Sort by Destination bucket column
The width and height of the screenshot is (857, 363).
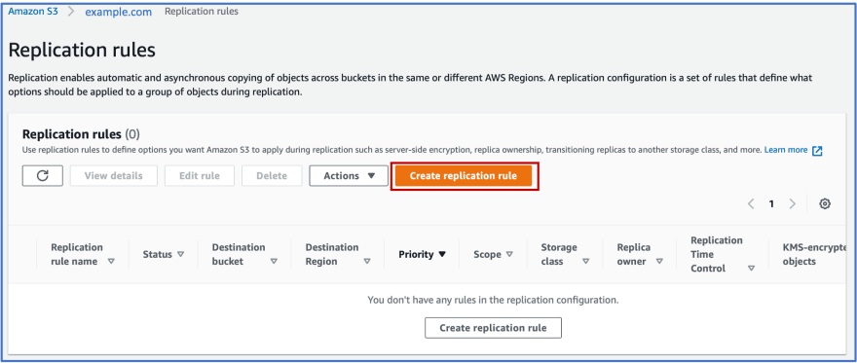[x=244, y=254]
